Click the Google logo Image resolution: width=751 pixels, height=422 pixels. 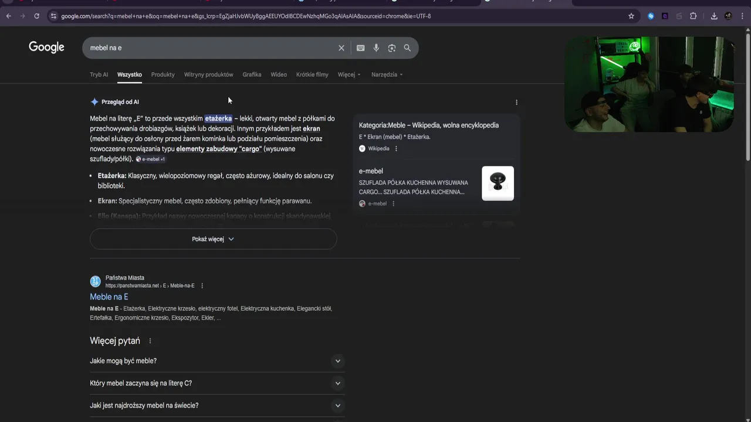point(46,47)
